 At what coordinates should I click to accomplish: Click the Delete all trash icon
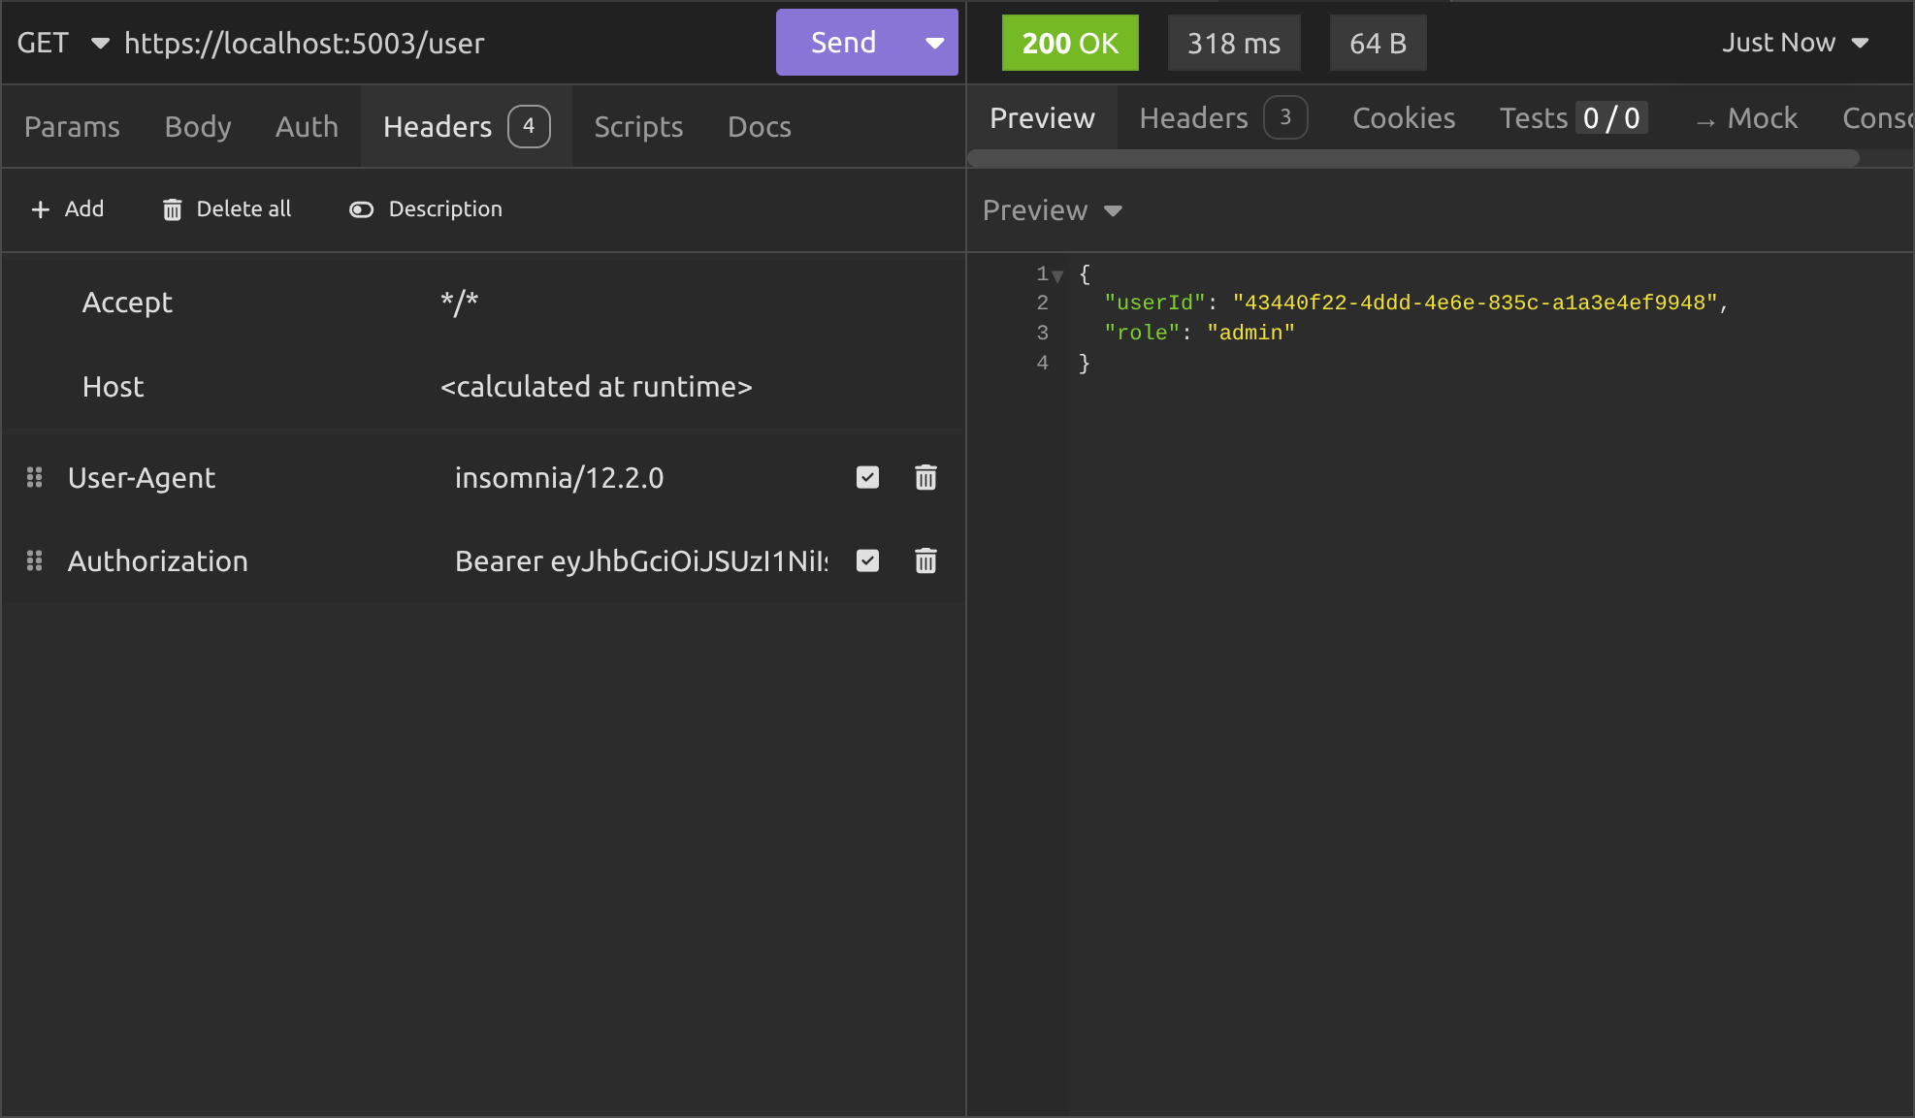(173, 209)
